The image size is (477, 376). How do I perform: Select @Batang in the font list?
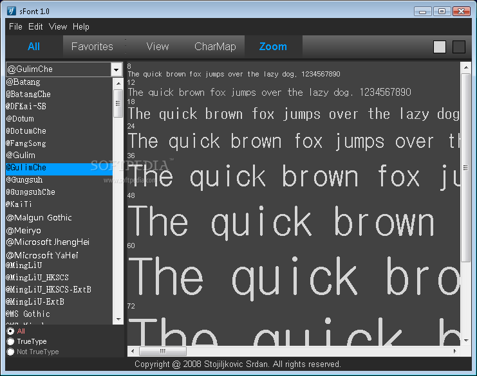(x=59, y=82)
